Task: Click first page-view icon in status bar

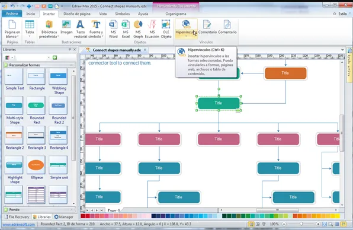Action: point(251,224)
